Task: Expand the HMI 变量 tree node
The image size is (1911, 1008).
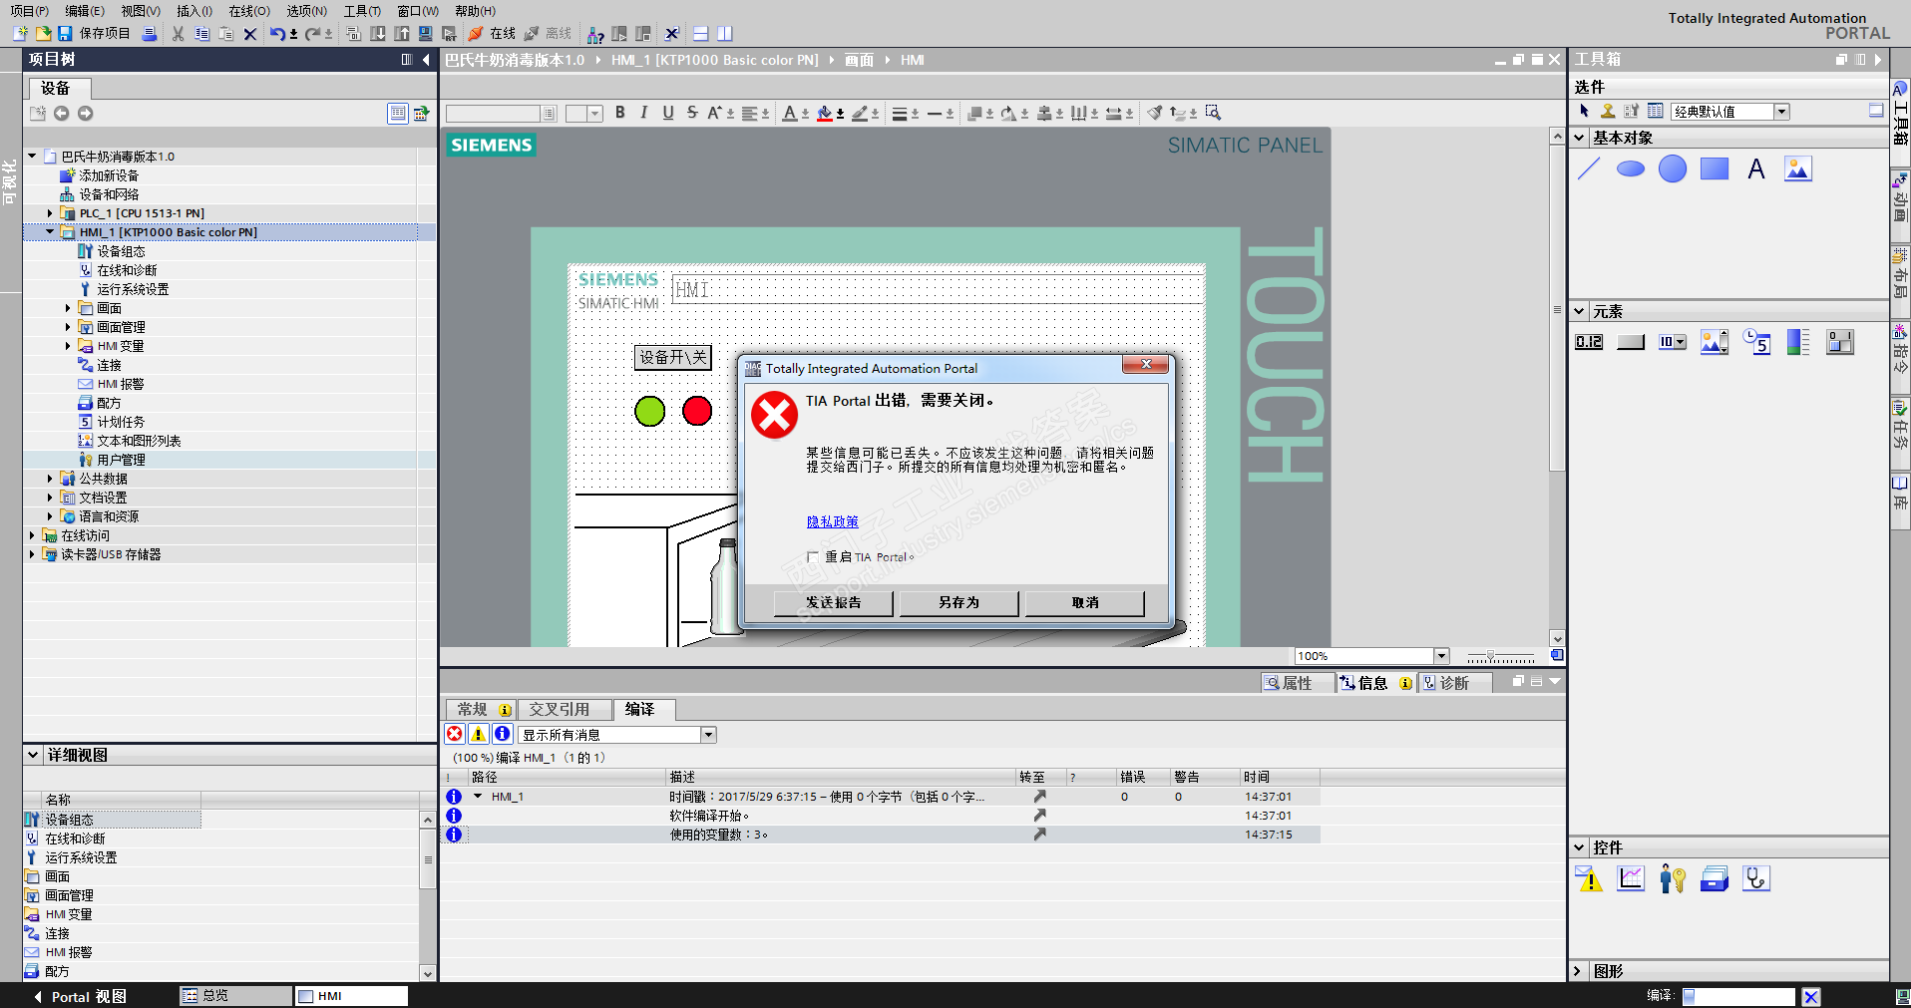Action: click(x=68, y=346)
